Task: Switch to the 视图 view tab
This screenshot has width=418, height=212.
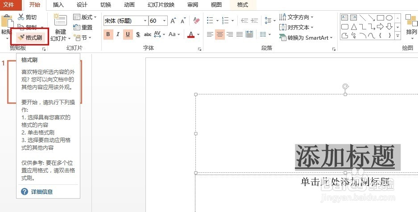Action: (216, 5)
